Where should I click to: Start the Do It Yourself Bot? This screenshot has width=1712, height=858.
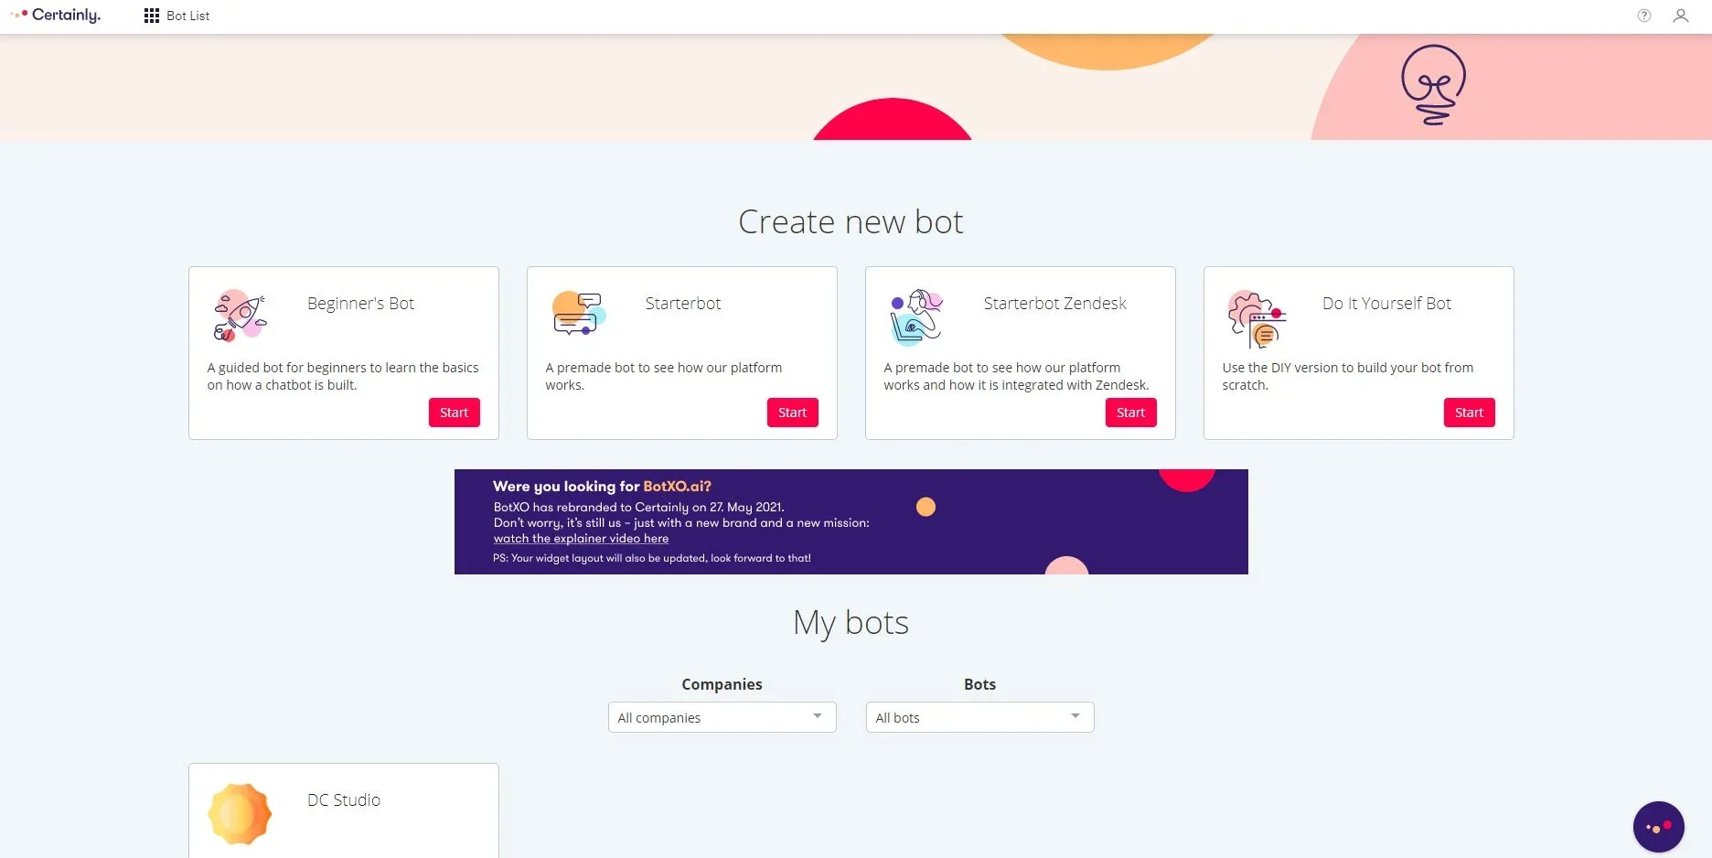1469,412
